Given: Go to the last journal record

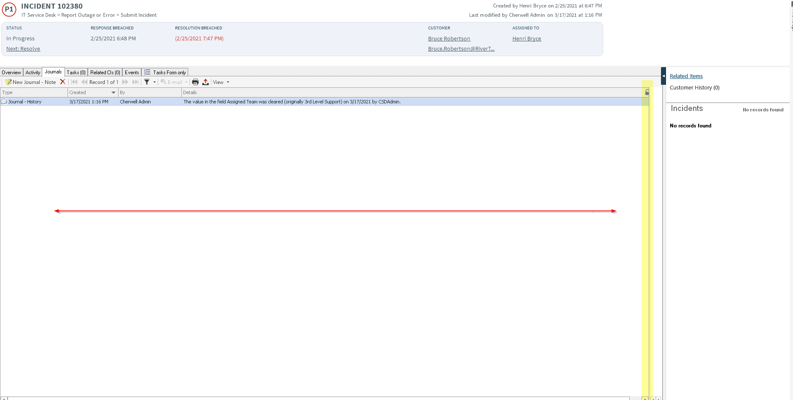Looking at the screenshot, I should click(x=135, y=82).
